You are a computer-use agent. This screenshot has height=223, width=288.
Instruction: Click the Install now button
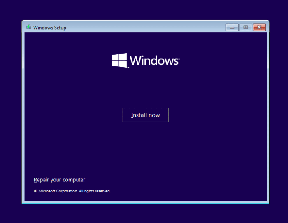(x=146, y=115)
